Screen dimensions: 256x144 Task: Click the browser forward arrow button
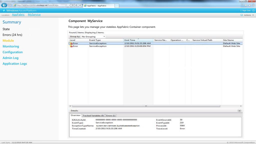(x=10, y=5)
